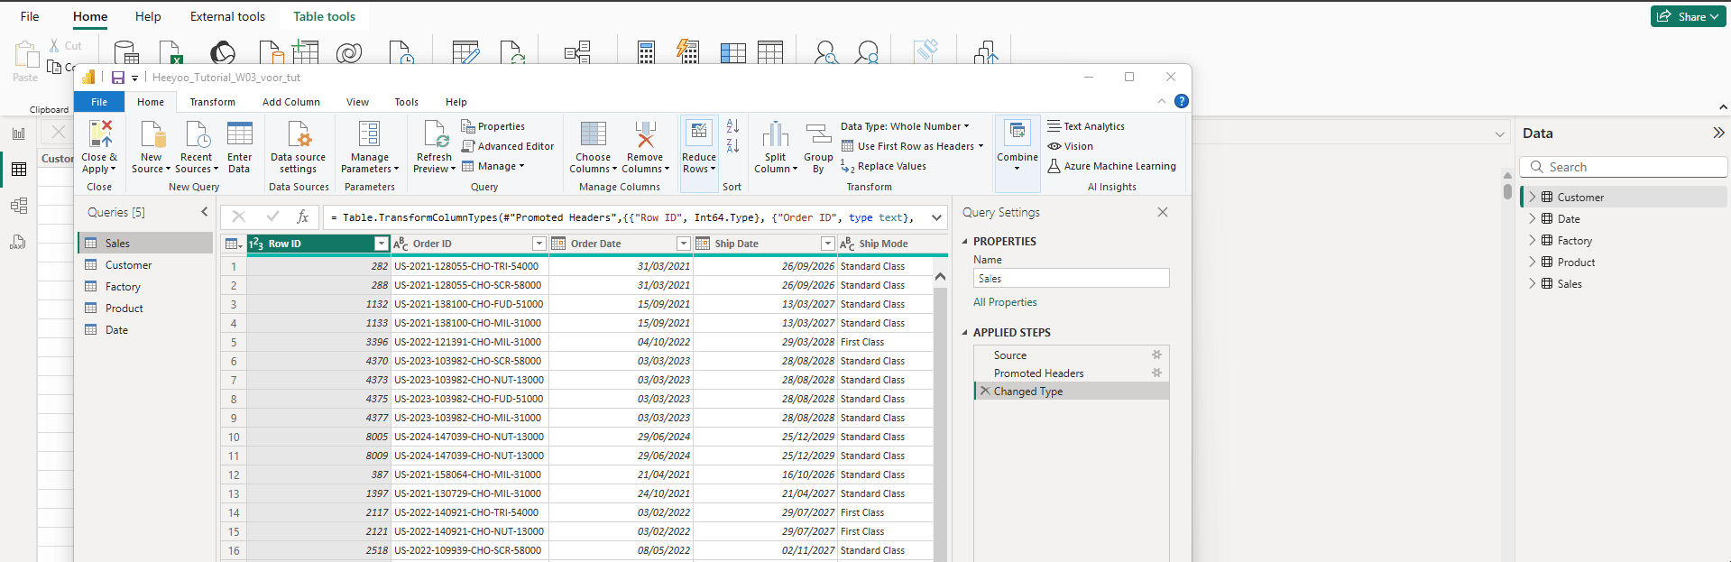Viewport: 1731px width, 562px height.
Task: Open Promoted Headers step settings gear
Action: pyautogui.click(x=1156, y=373)
